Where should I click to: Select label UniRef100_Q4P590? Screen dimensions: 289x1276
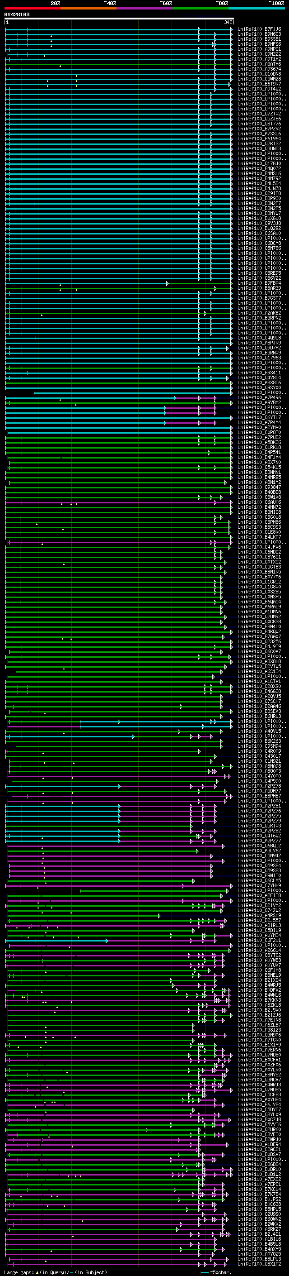pos(259,781)
